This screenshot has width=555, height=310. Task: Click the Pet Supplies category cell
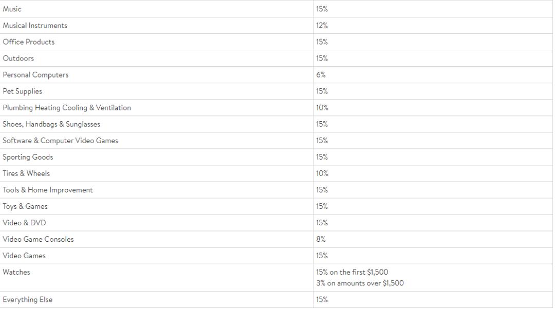(x=23, y=91)
